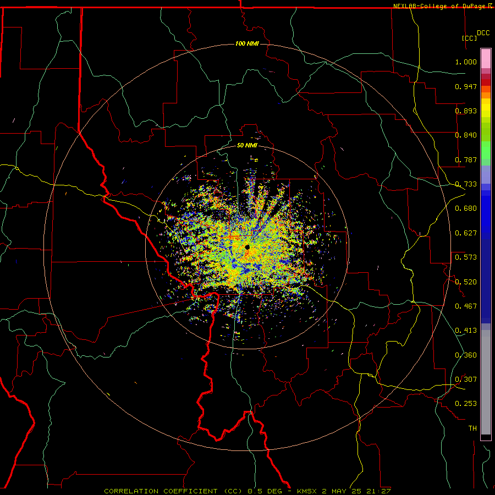Select the 0.467 legend value
The width and height of the screenshot is (495, 495).
click(x=466, y=306)
